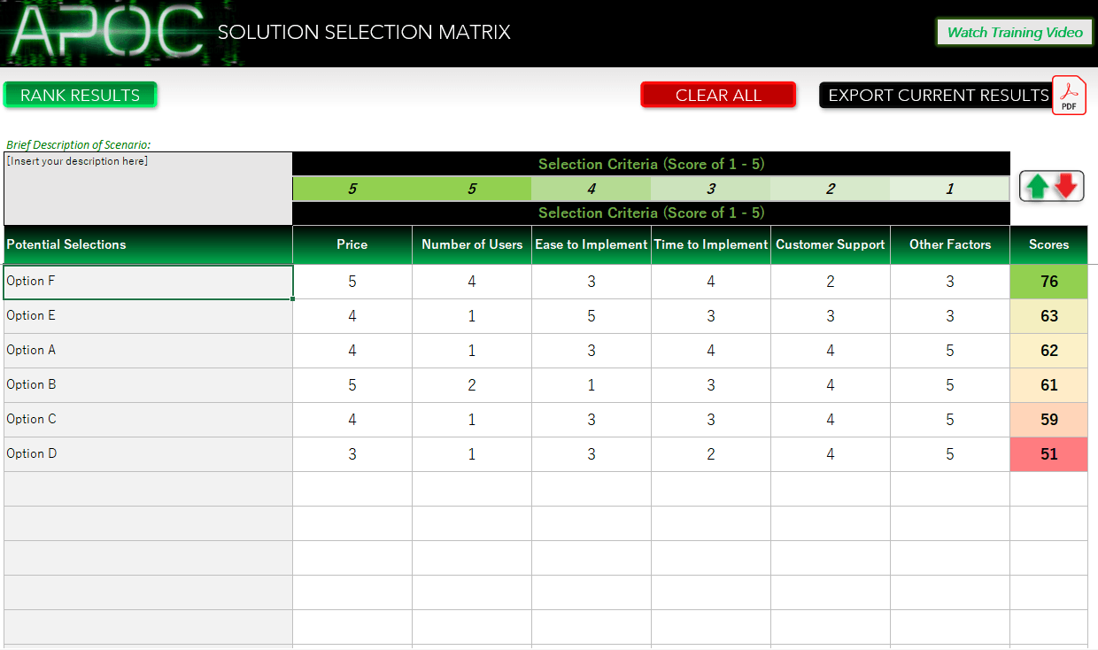Click the Selection Criteria header banner
1098x650 pixels.
[x=651, y=164]
